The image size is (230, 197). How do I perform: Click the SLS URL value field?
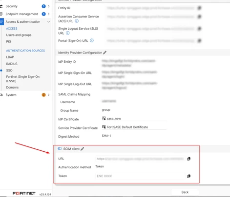[150, 29]
